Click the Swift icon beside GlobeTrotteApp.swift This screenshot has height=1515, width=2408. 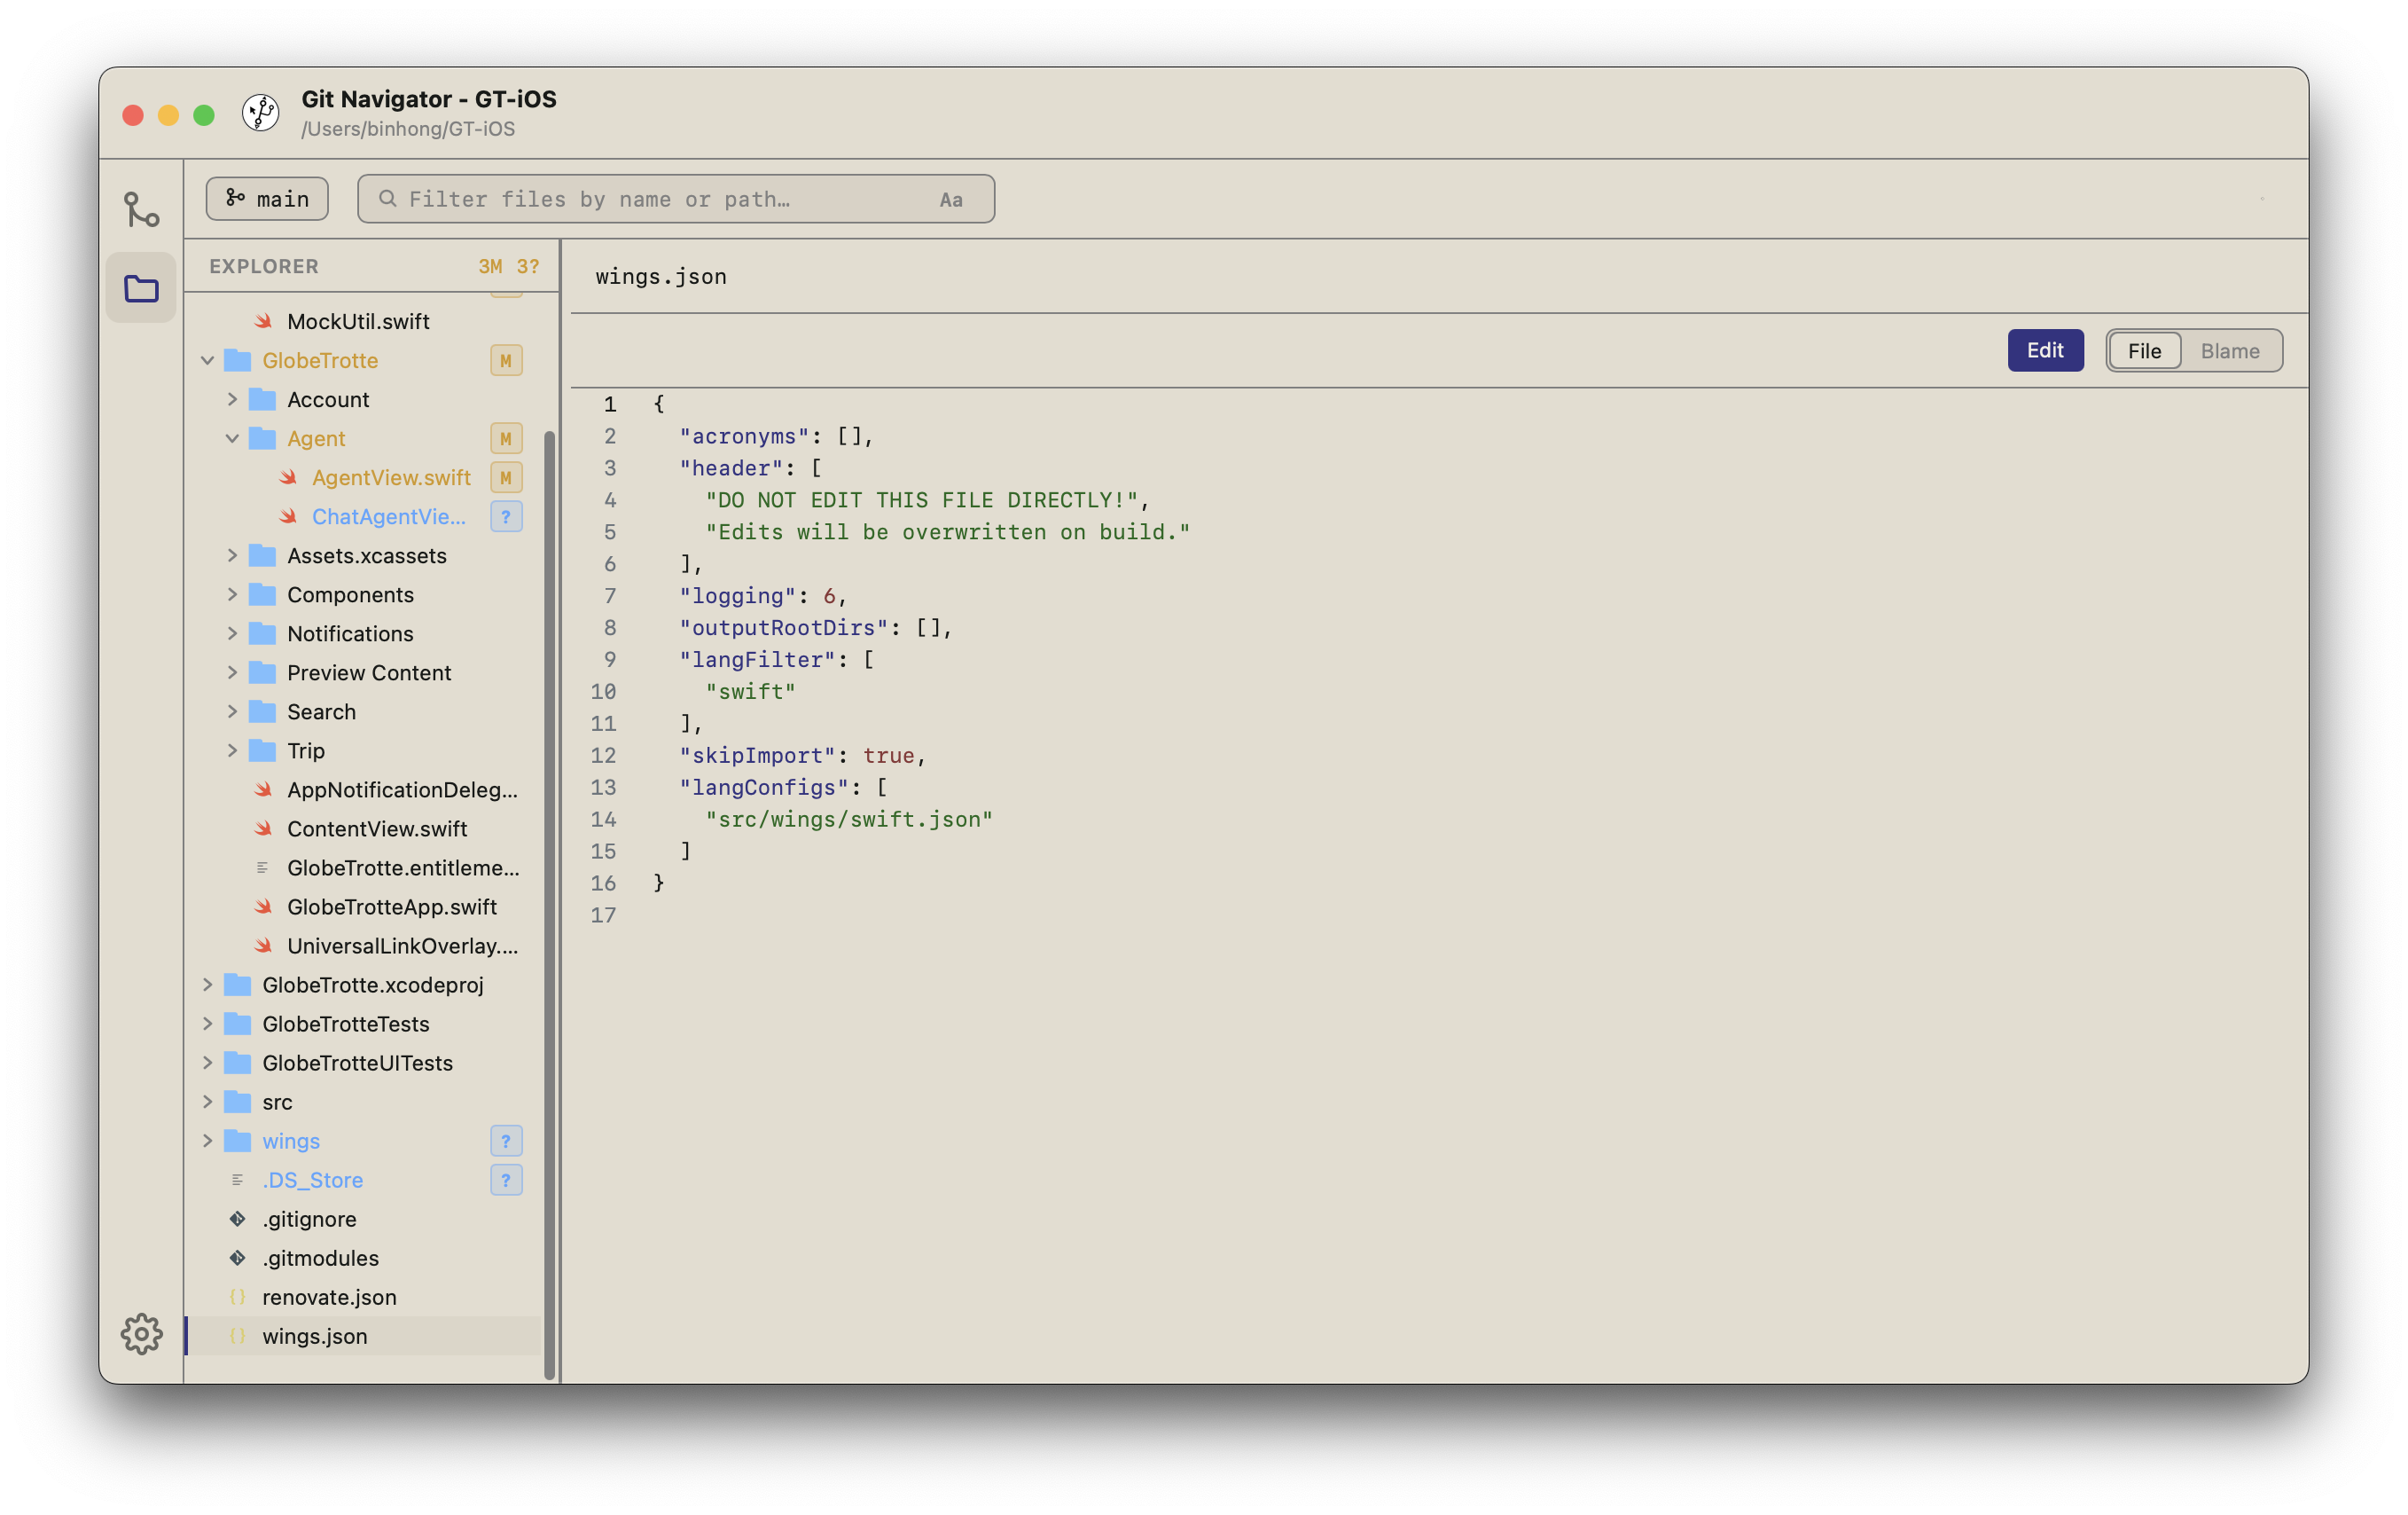(263, 907)
